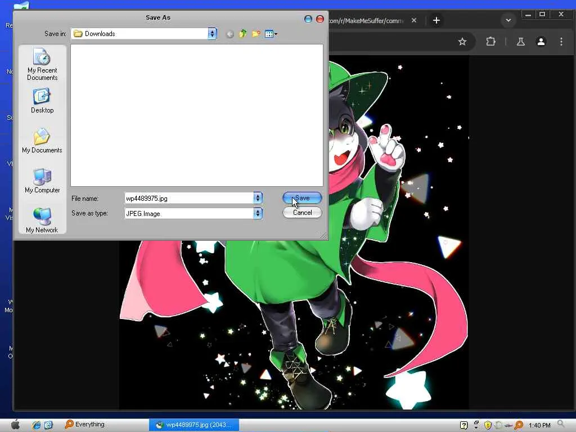576x432 pixels.
Task: Click the MakeMeSuffer tab title
Action: pyautogui.click(x=366, y=21)
